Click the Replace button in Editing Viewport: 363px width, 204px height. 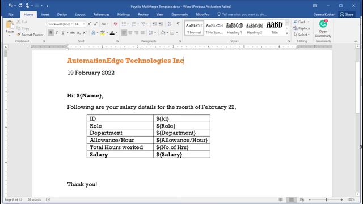(x=301, y=28)
